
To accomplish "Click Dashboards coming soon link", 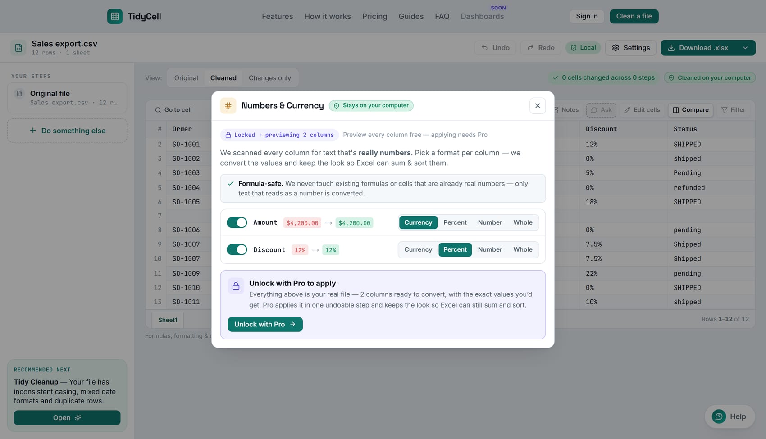I will 482,16.
